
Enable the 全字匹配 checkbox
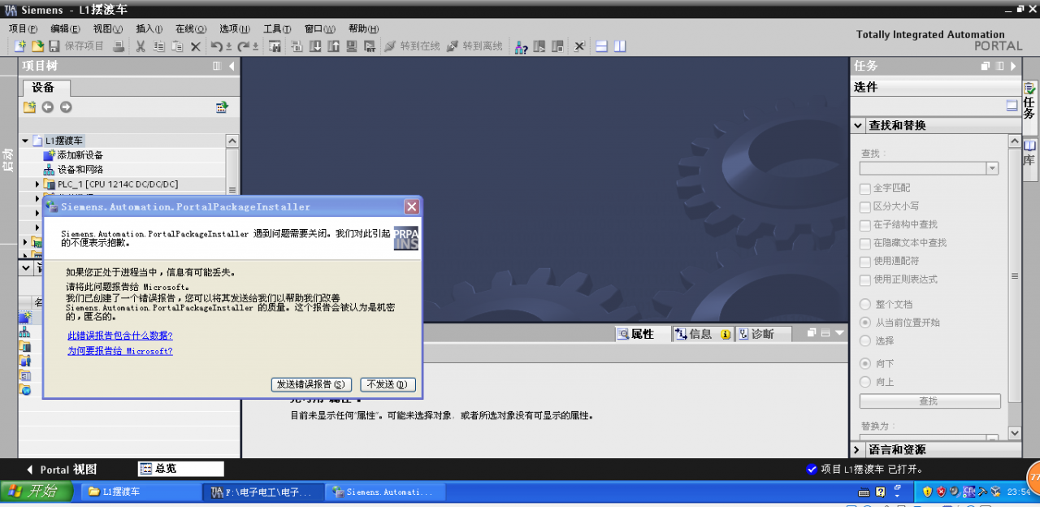point(865,188)
